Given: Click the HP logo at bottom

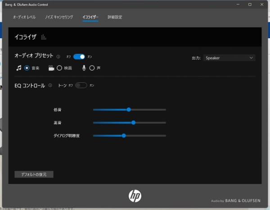Looking at the screenshot, I should click(135, 195).
